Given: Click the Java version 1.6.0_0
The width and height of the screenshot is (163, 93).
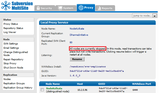Looking at the screenshot, I should pos(75,75).
